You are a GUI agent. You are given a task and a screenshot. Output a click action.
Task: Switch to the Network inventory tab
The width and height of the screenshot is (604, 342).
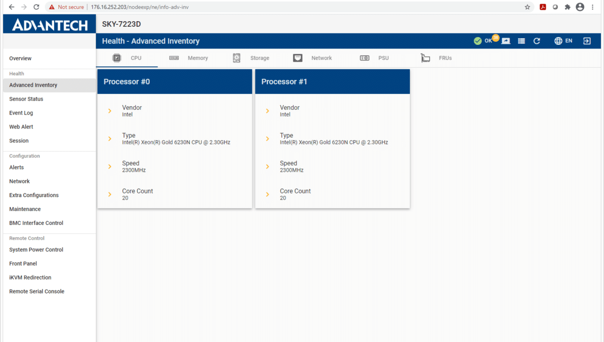click(312, 58)
